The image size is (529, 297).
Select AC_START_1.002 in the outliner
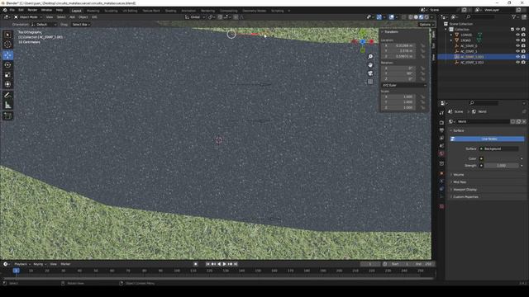coord(472,63)
